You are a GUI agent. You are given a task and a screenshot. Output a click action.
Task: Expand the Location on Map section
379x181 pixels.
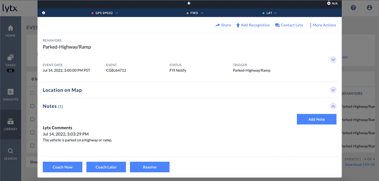[x=333, y=90]
